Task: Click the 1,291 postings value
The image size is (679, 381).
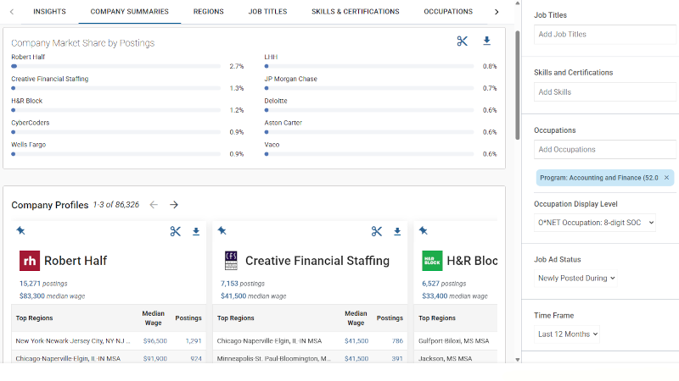Action: pos(194,341)
